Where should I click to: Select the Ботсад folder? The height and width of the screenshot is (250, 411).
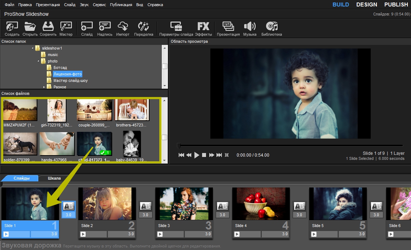point(60,68)
